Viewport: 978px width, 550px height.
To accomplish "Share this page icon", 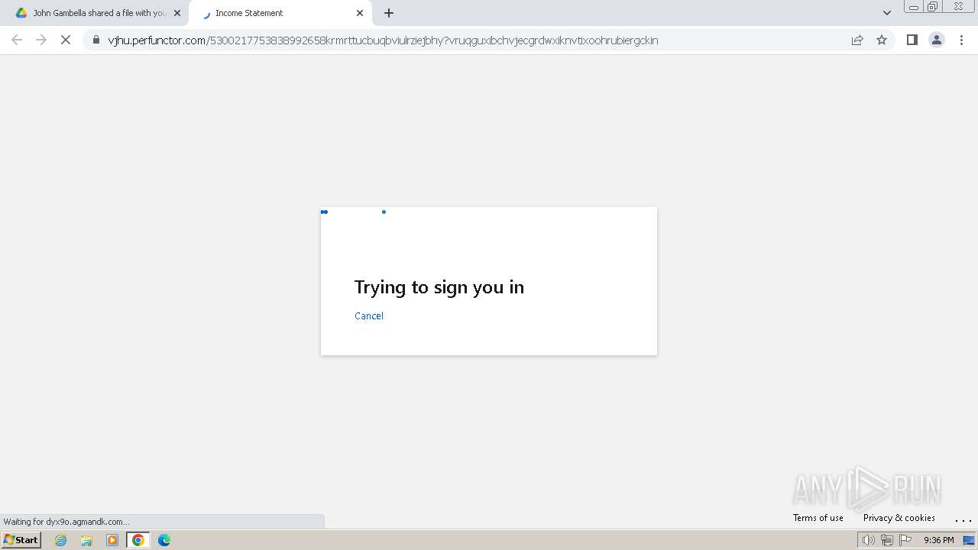I will tap(857, 40).
